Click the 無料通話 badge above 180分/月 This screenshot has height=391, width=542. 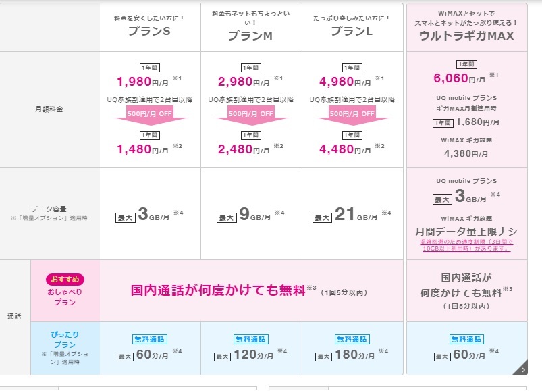pyautogui.click(x=352, y=339)
